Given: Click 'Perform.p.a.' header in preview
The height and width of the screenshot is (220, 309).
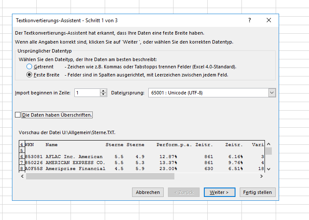Looking at the screenshot, I should pyautogui.click(x=174, y=145).
